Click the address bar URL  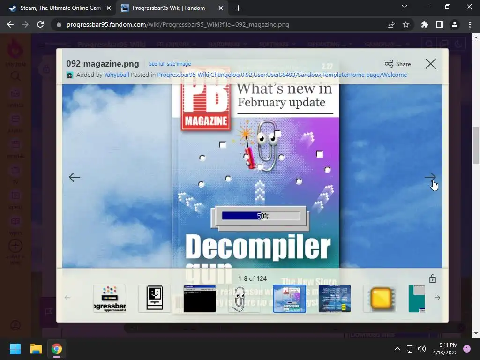tap(178, 24)
